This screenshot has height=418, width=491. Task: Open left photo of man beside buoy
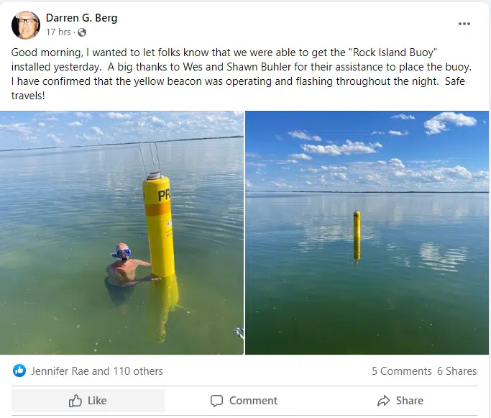pyautogui.click(x=122, y=232)
